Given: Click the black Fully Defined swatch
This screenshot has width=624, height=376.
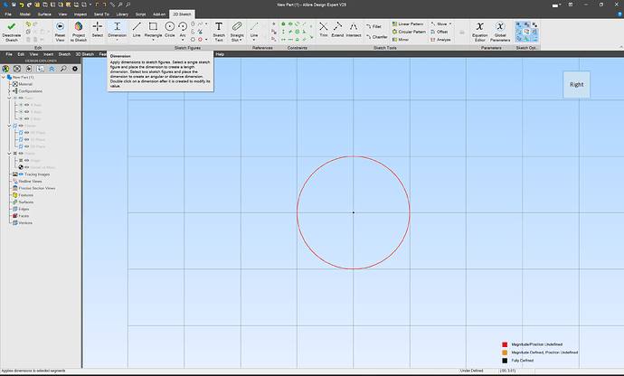Looking at the screenshot, I should [505, 361].
